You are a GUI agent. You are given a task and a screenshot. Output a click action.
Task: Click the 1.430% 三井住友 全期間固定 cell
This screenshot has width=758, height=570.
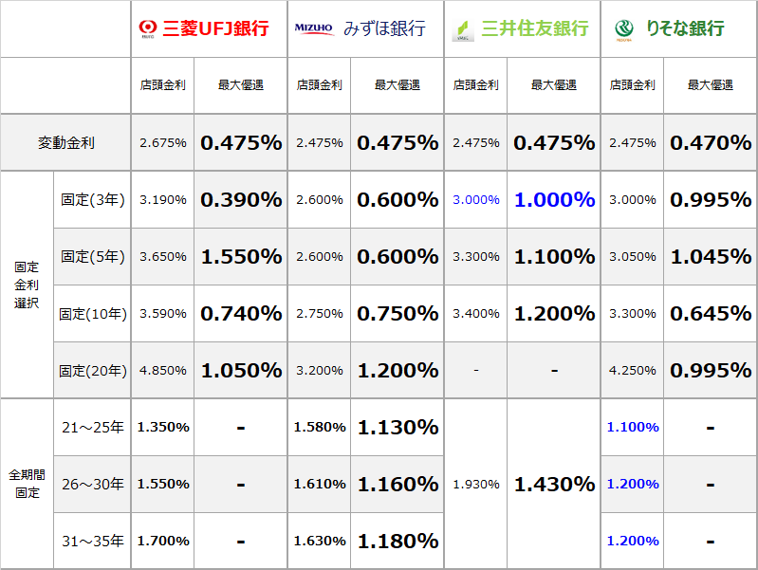(554, 484)
